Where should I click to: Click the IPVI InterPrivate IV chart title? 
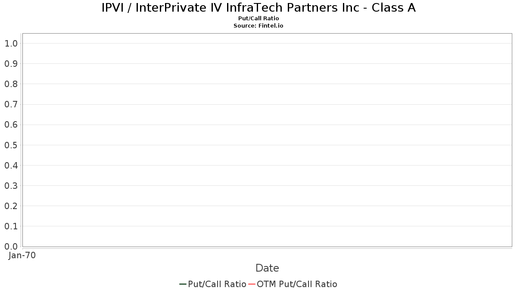[258, 8]
